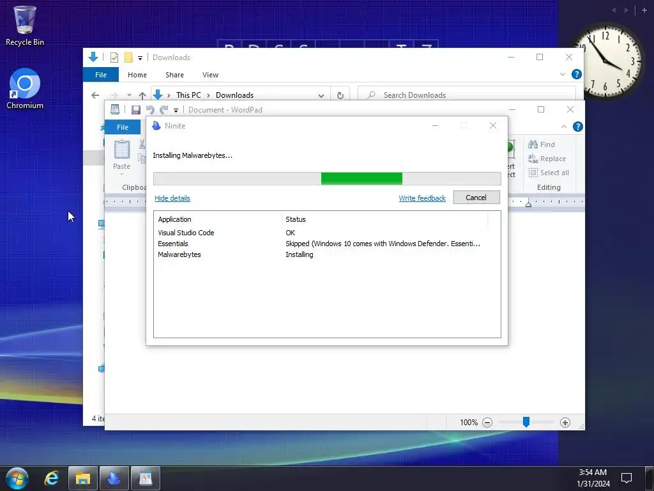Open the File tab in the Explorer window
The image size is (654, 491).
pyautogui.click(x=101, y=75)
